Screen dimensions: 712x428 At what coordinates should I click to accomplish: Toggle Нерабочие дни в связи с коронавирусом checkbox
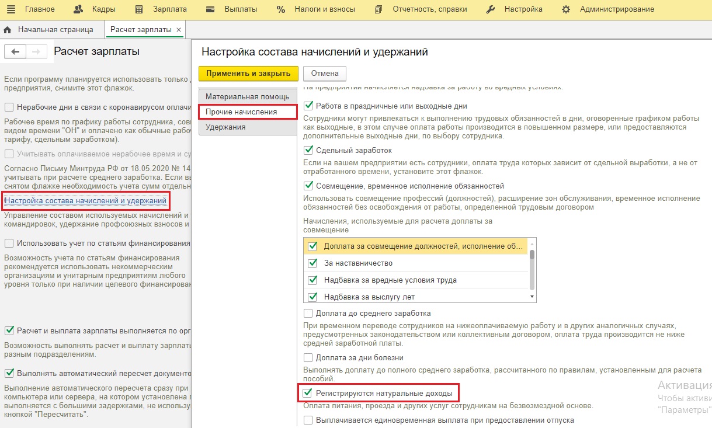click(x=9, y=107)
